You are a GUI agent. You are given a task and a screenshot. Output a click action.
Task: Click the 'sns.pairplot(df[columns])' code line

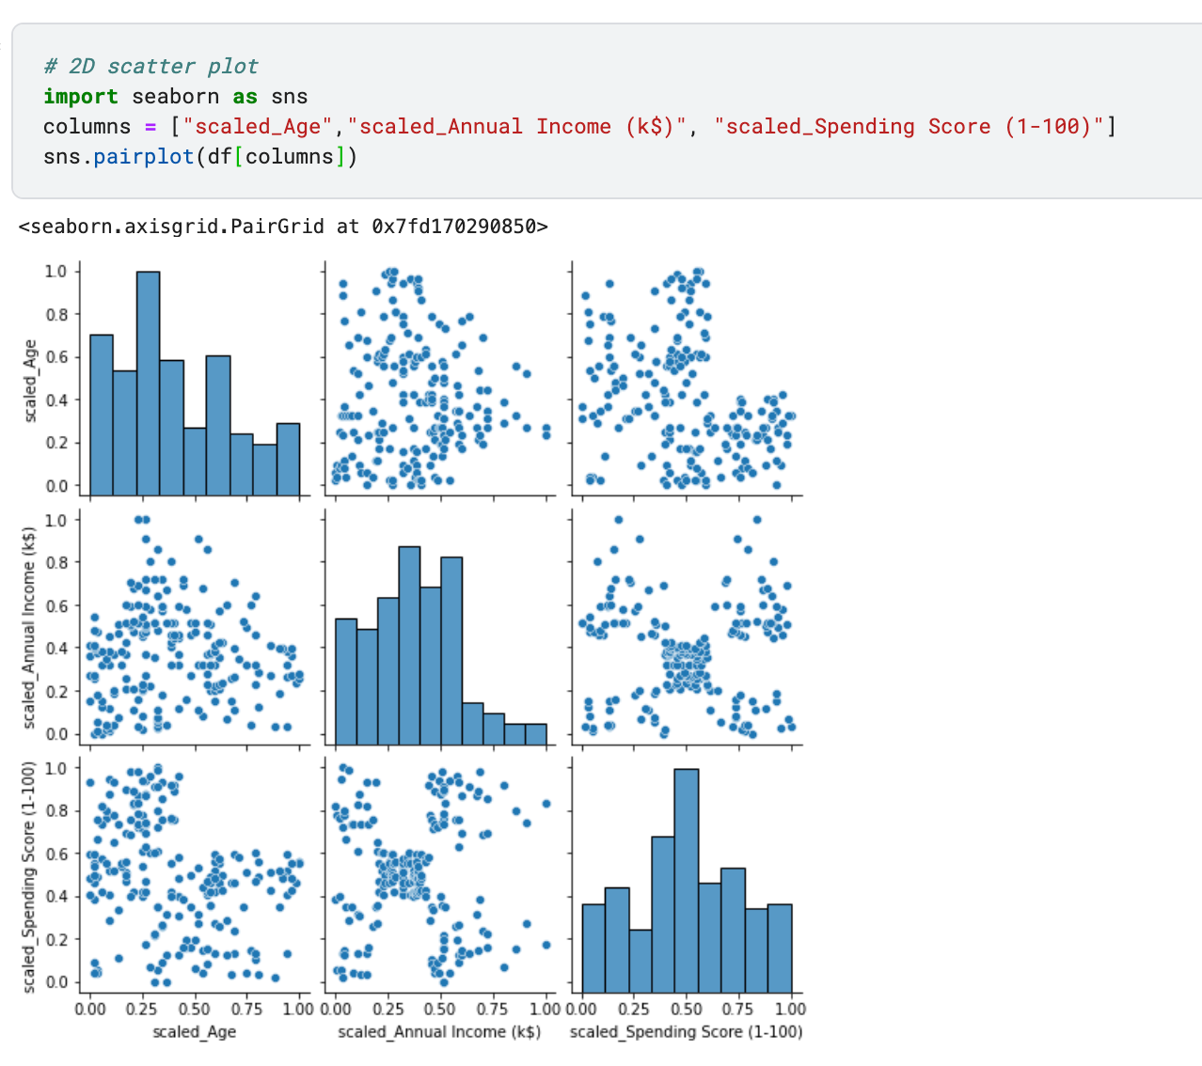pos(200,156)
